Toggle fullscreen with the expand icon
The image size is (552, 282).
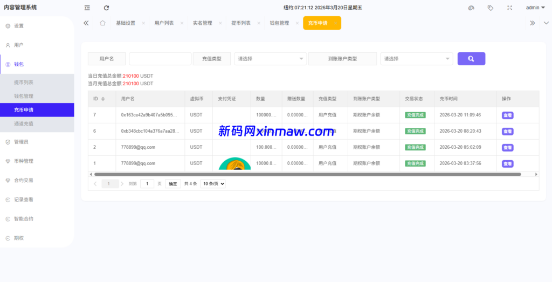coord(509,8)
